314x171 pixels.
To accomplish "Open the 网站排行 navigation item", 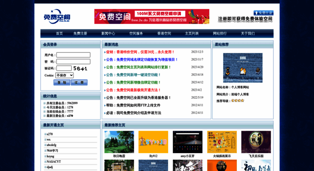I will pos(220,34).
